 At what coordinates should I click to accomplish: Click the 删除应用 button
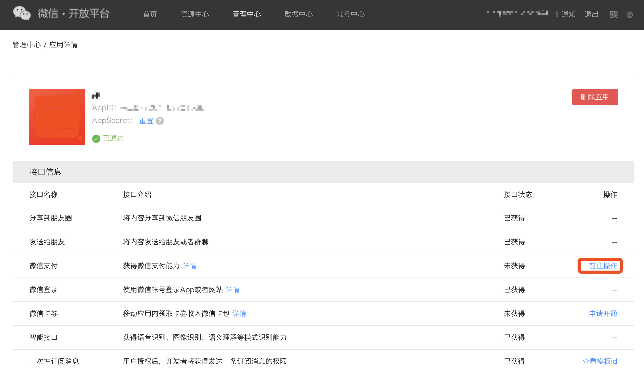click(595, 97)
